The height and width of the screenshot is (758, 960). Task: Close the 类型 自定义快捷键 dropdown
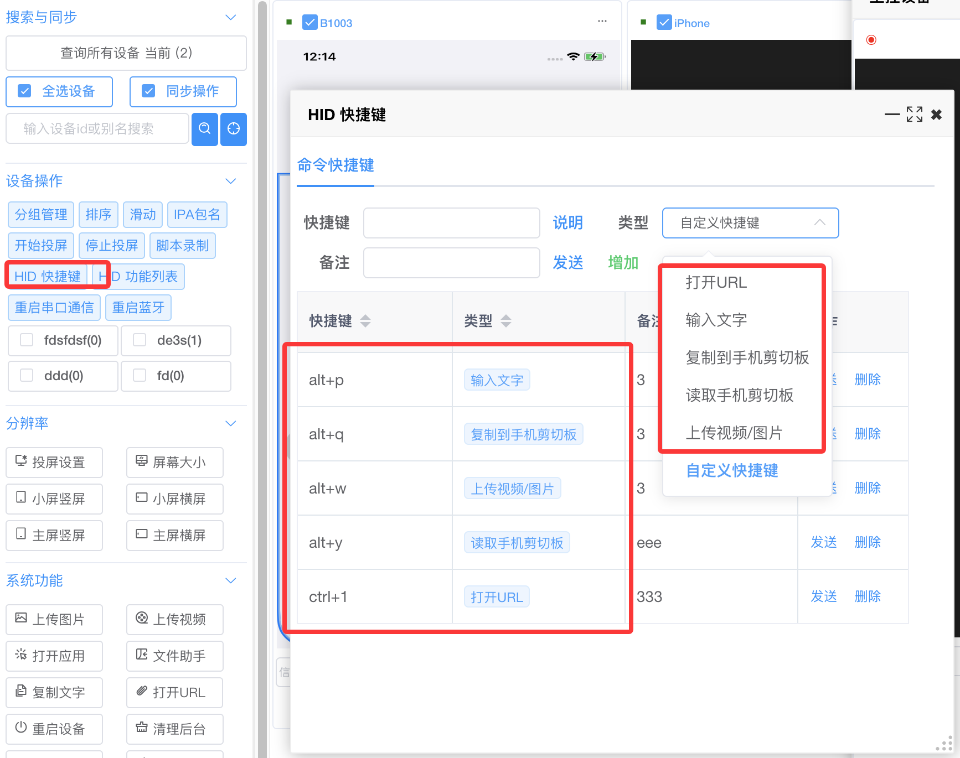click(x=819, y=222)
